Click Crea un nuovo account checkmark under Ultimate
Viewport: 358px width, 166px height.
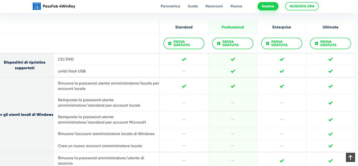pyautogui.click(x=330, y=146)
